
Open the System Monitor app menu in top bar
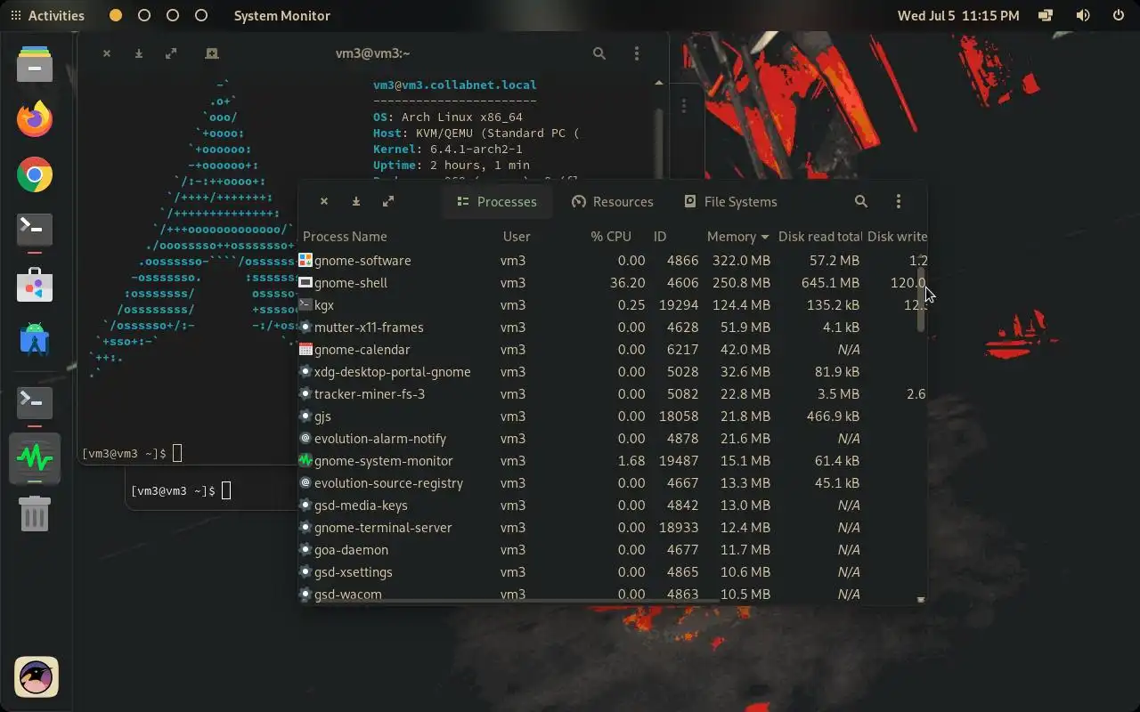[281, 15]
